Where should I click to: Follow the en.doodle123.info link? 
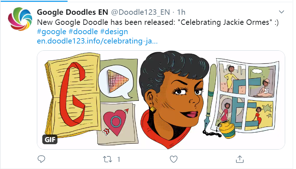97,41
